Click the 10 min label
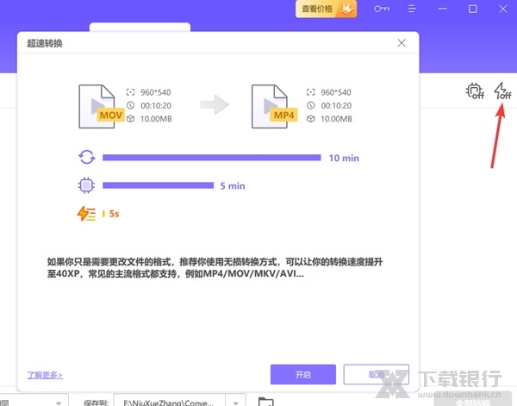This screenshot has width=517, height=406. [x=344, y=158]
